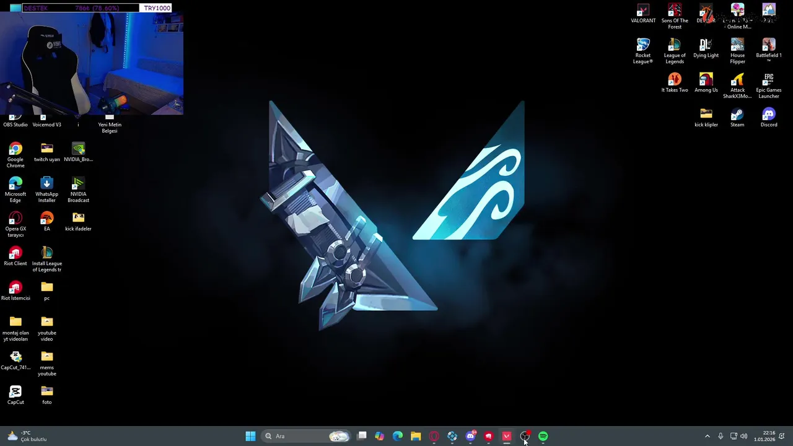Select the Riot Client desktop icon
The image size is (793, 446).
(15, 257)
